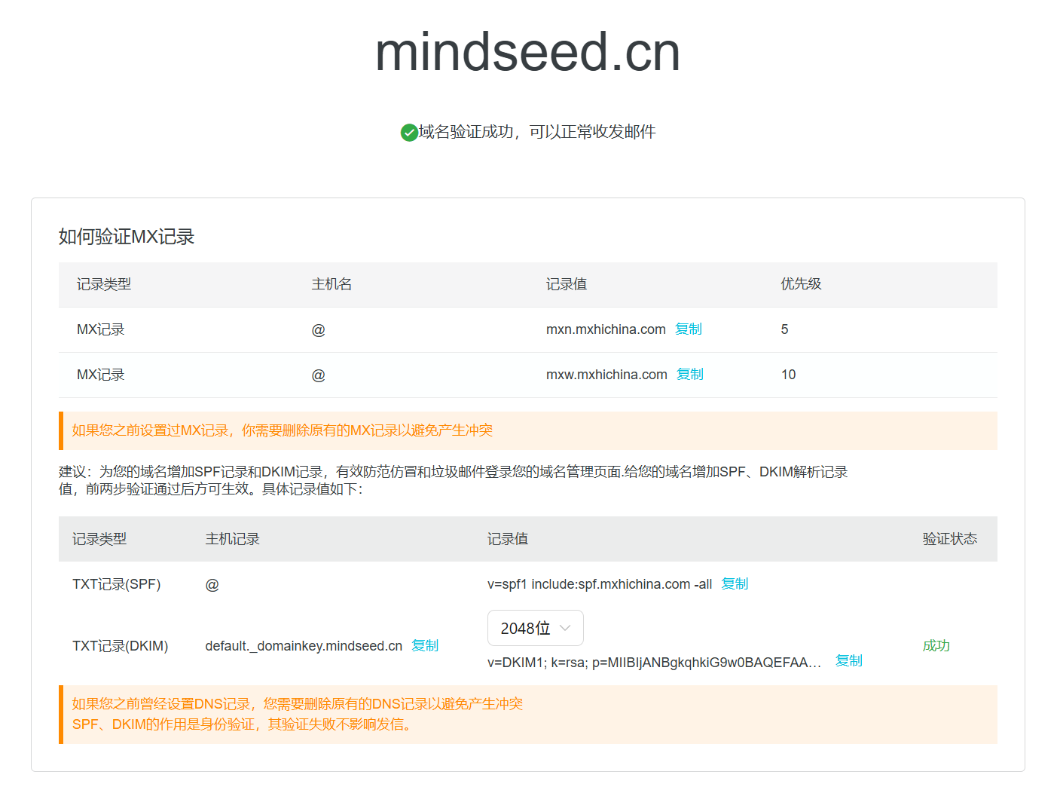Click the priority value 5 cell
The height and width of the screenshot is (790, 1057).
785,329
